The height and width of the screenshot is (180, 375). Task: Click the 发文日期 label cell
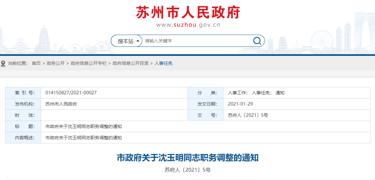pos(206,104)
